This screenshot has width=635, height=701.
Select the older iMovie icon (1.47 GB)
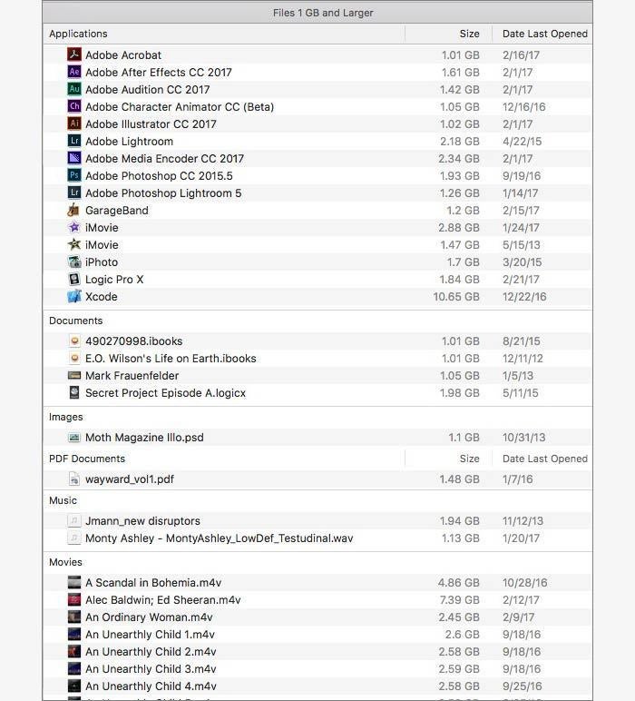[74, 244]
